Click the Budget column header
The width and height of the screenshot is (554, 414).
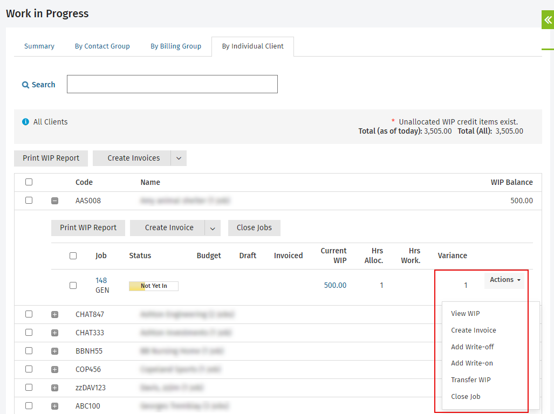(x=208, y=256)
